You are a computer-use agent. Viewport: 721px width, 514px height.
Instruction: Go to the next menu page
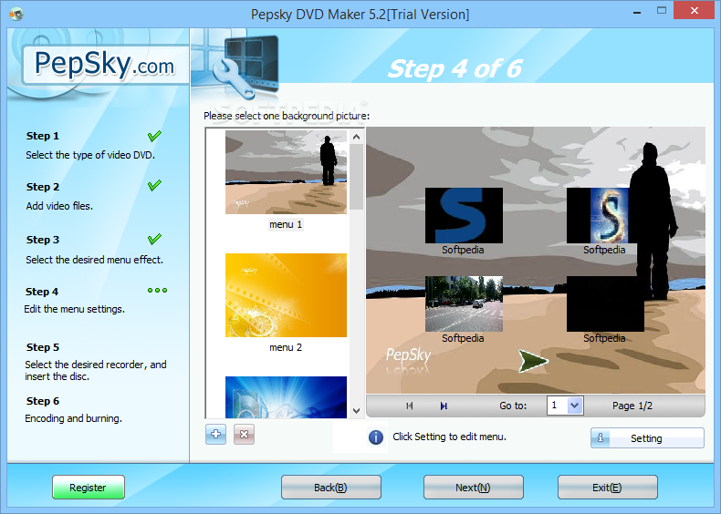click(x=444, y=406)
